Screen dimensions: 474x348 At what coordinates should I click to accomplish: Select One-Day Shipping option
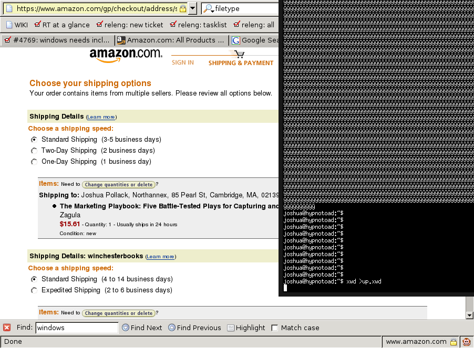pyautogui.click(x=34, y=162)
